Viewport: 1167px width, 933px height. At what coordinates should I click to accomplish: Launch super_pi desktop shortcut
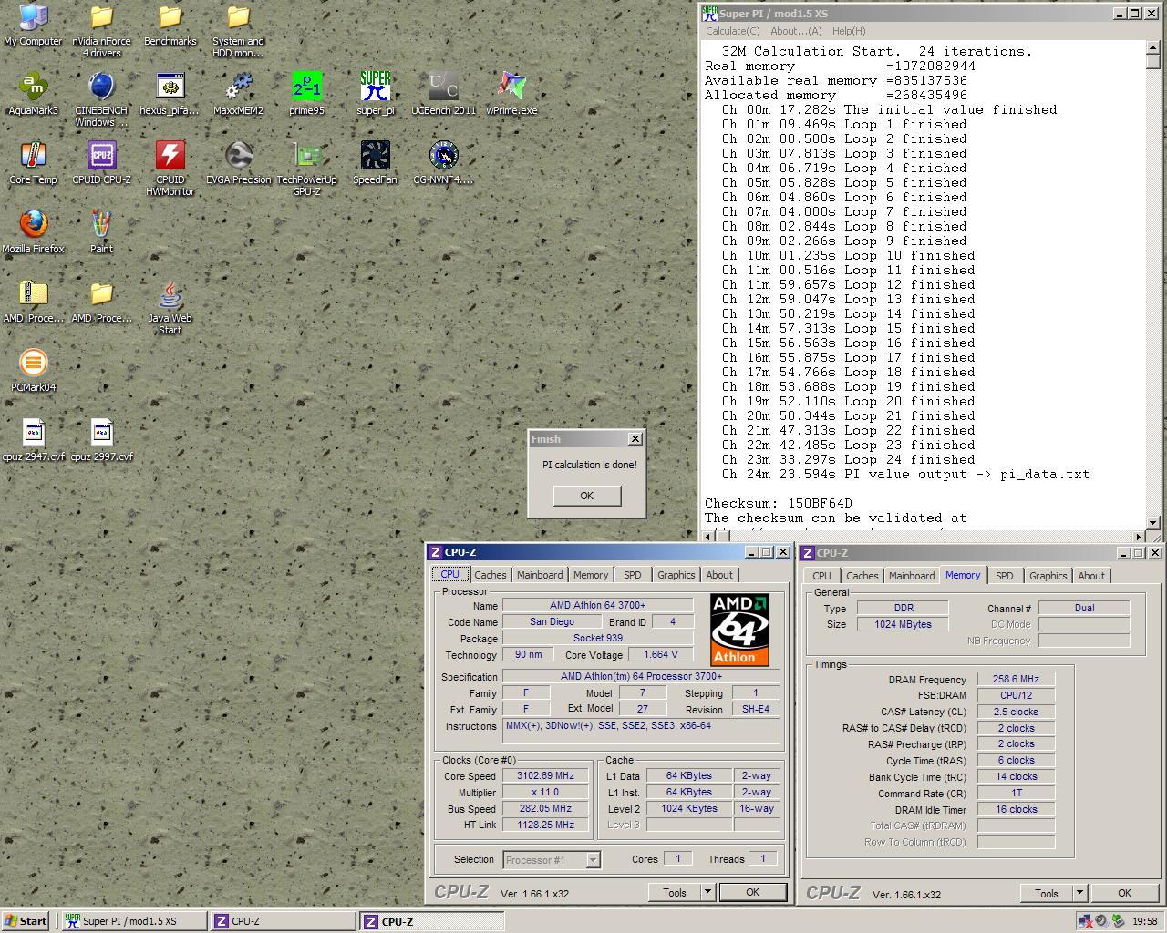click(375, 94)
